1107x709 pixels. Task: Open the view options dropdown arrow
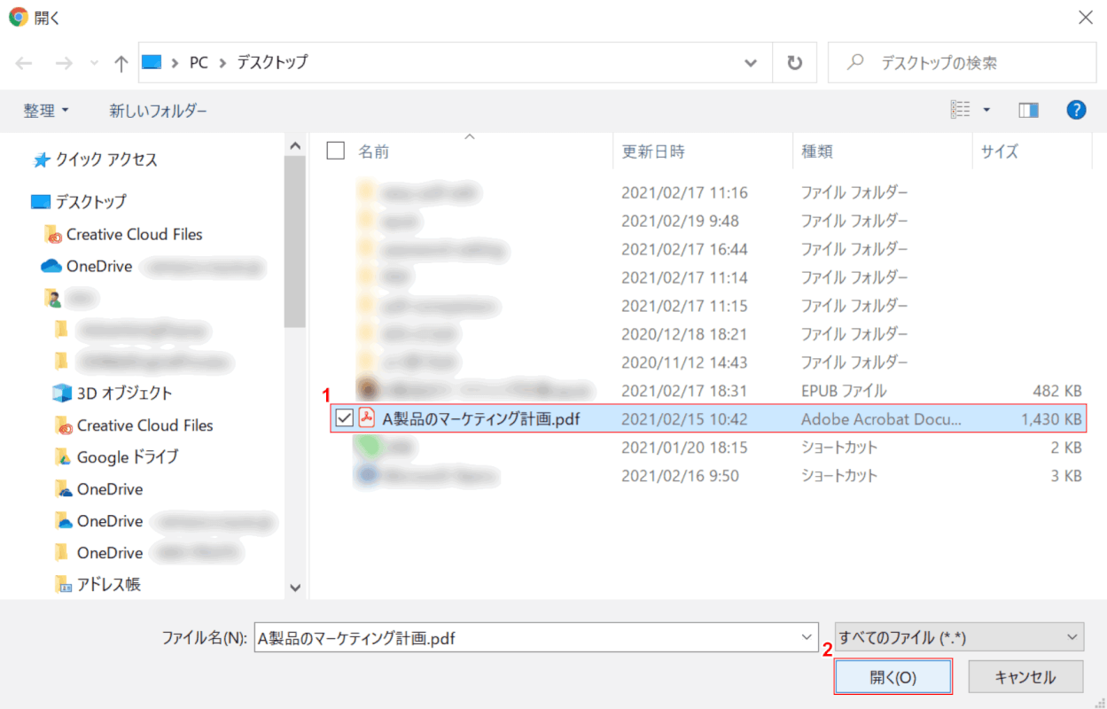click(986, 111)
